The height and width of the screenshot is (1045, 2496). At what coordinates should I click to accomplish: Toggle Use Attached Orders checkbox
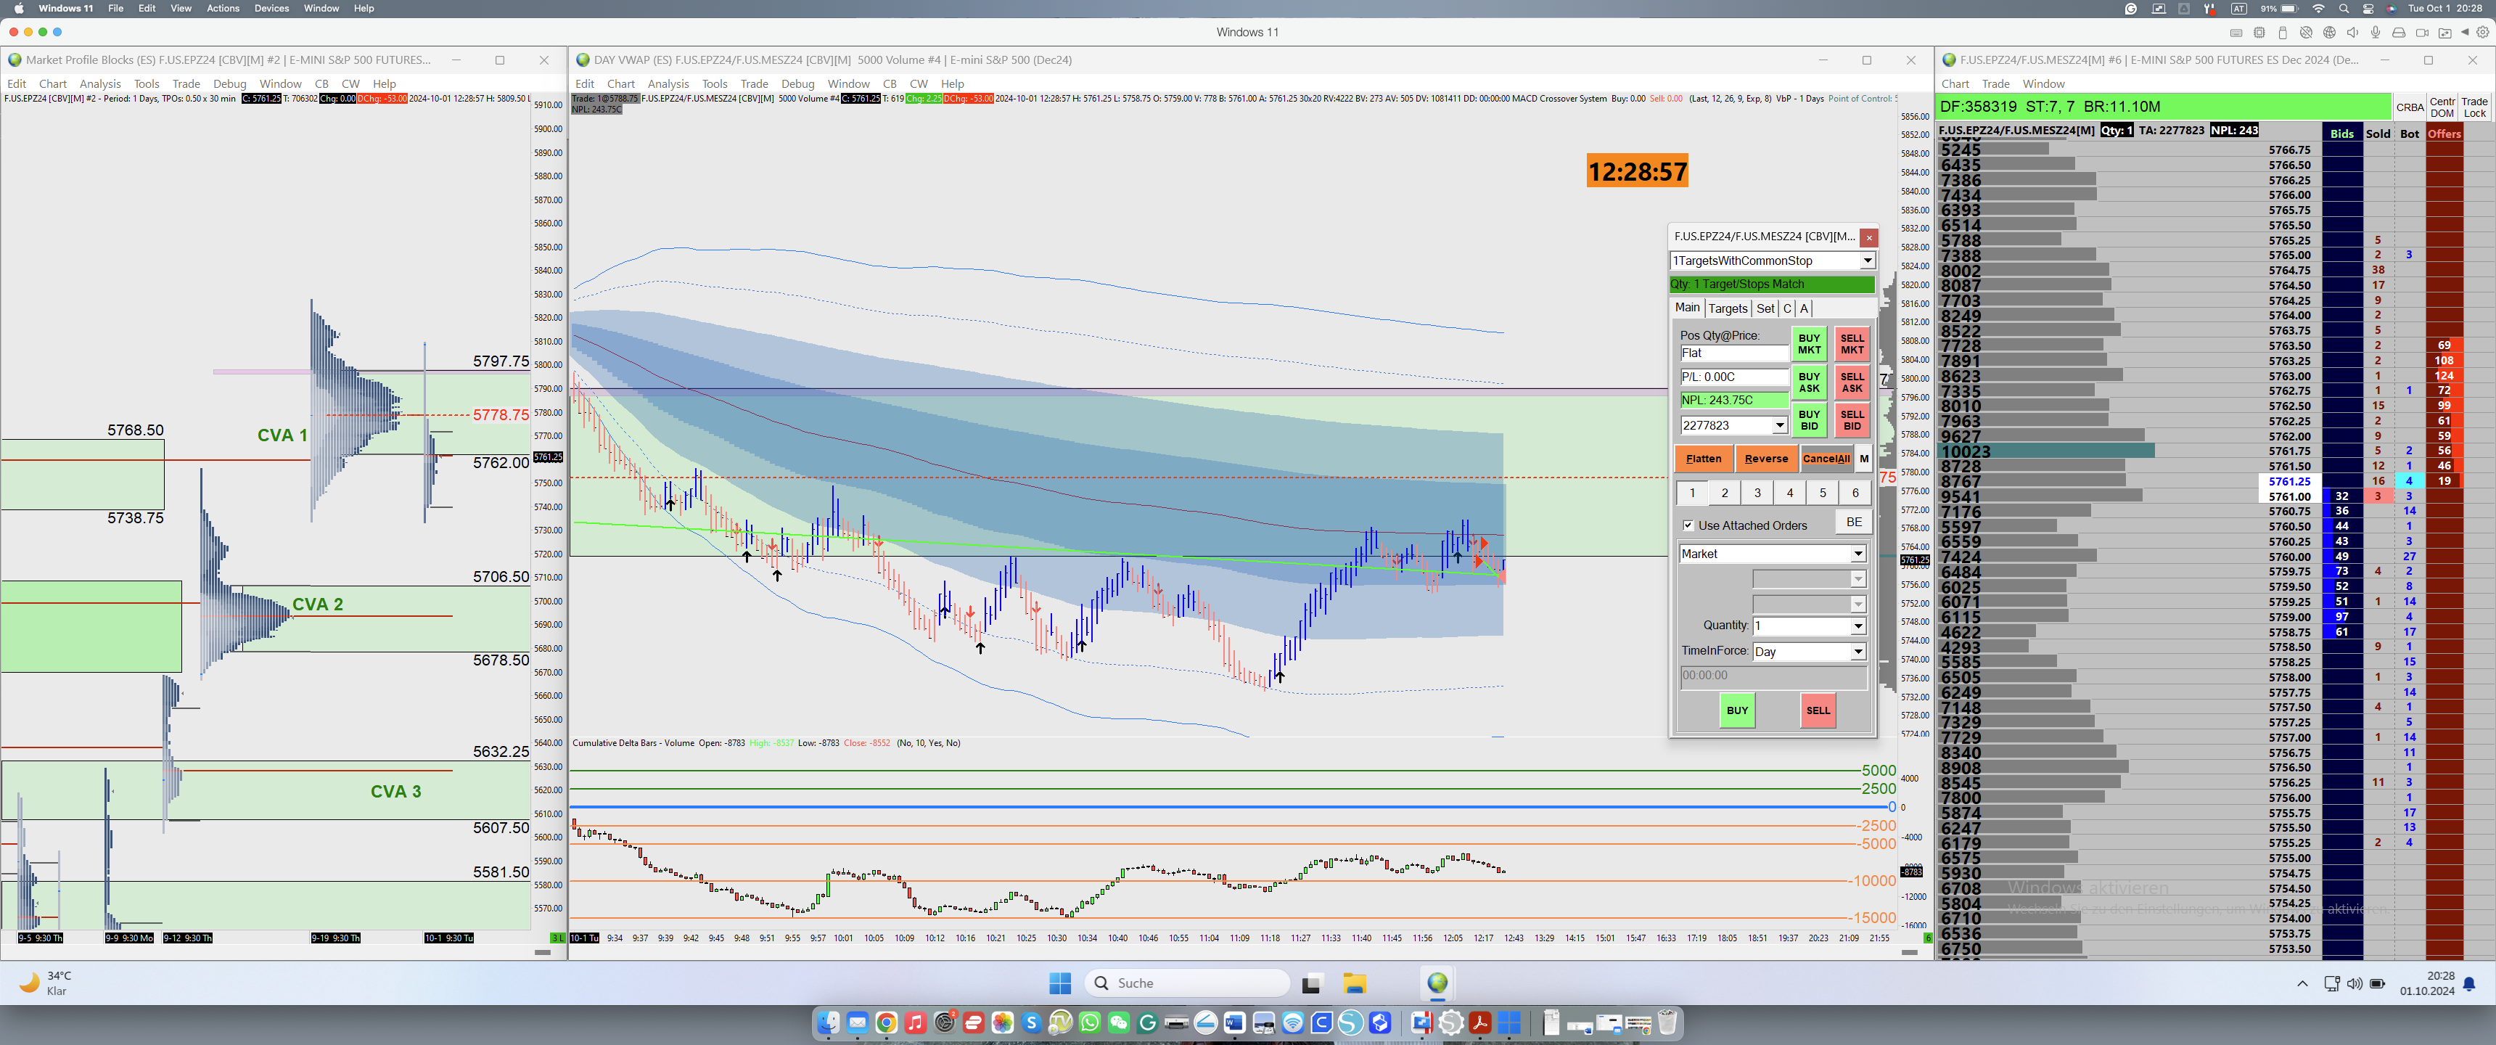click(1688, 525)
